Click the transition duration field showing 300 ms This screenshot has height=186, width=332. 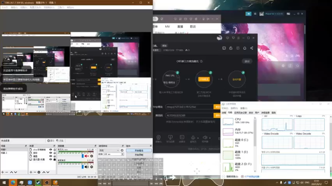112,154
